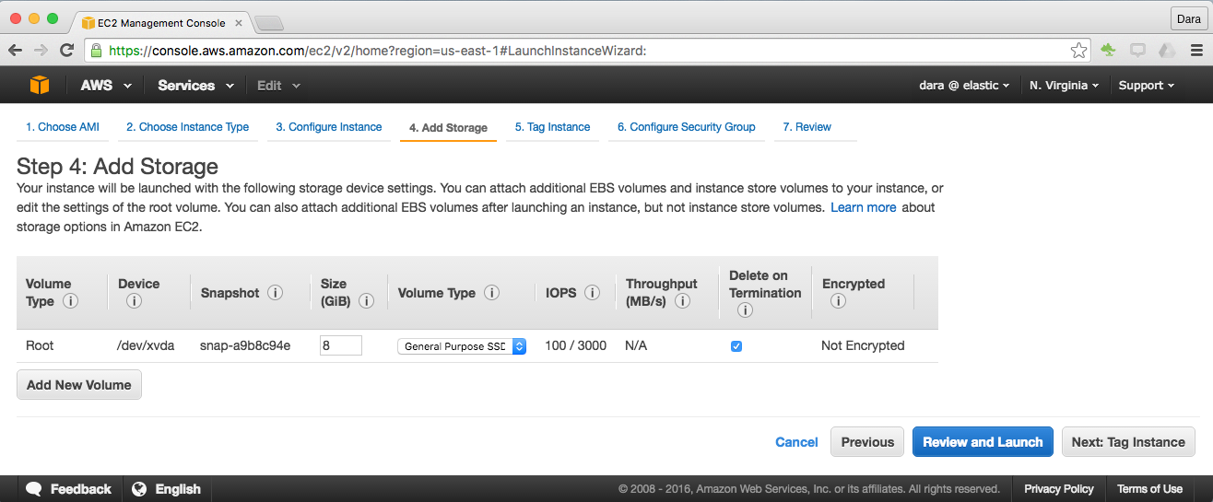Click the root volume Size input field

coord(340,346)
